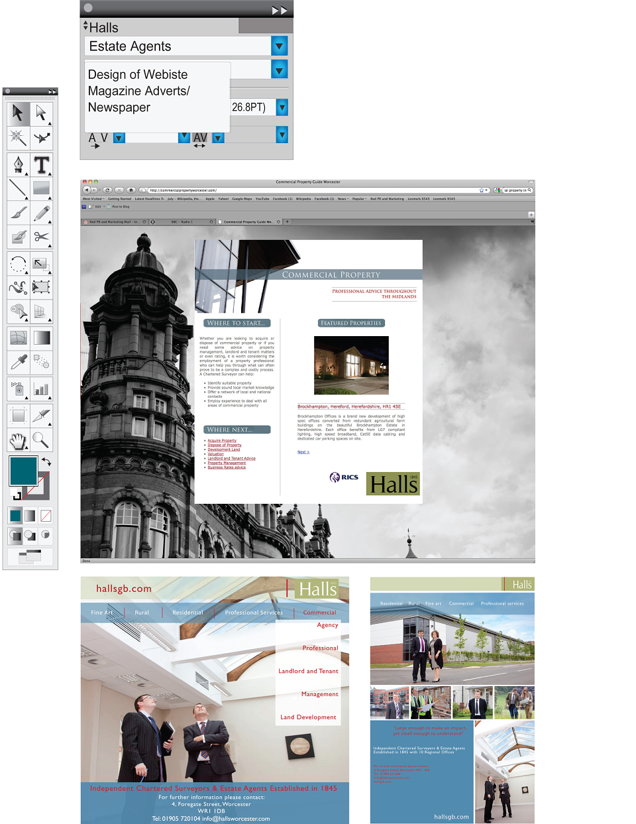Select the Hand tool
Viewport: 636px width, 824px height.
[x=18, y=440]
